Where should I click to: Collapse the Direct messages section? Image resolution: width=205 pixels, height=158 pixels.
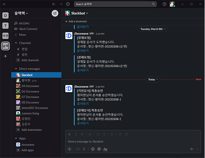16,69
